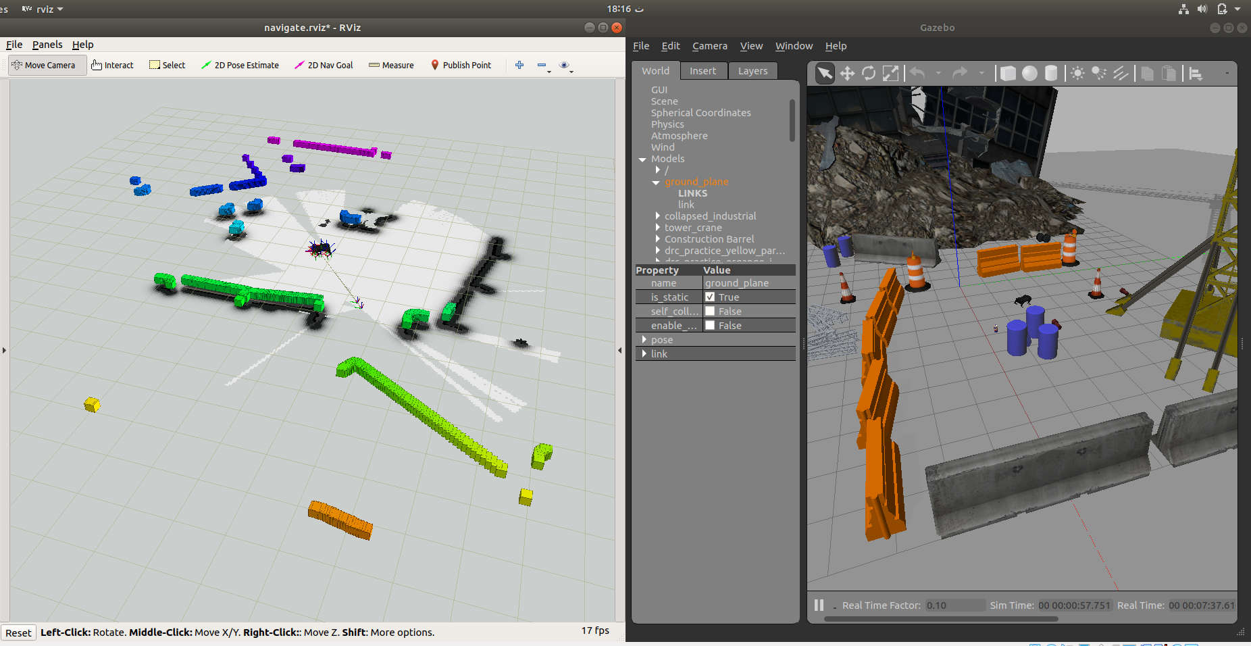Select the Measure tool in RViz

(391, 65)
